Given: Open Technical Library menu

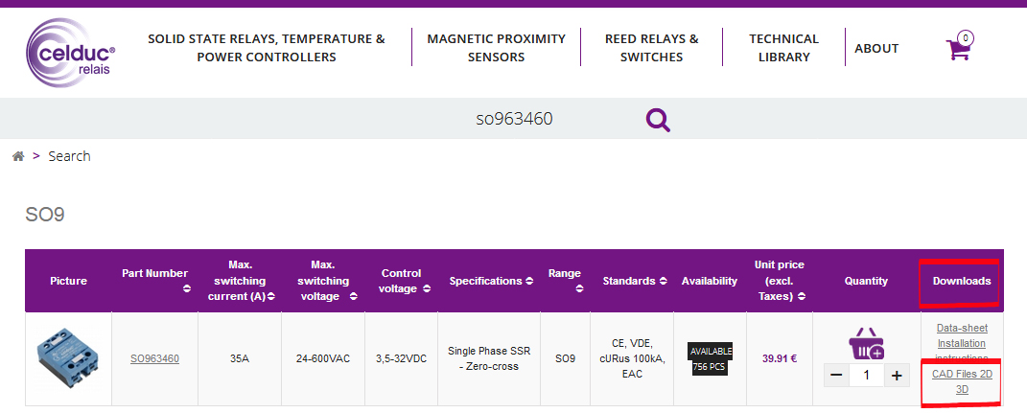Looking at the screenshot, I should click(784, 48).
